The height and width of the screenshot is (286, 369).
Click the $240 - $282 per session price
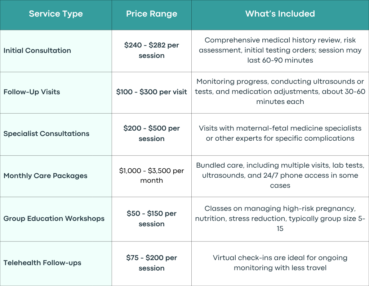point(152,50)
